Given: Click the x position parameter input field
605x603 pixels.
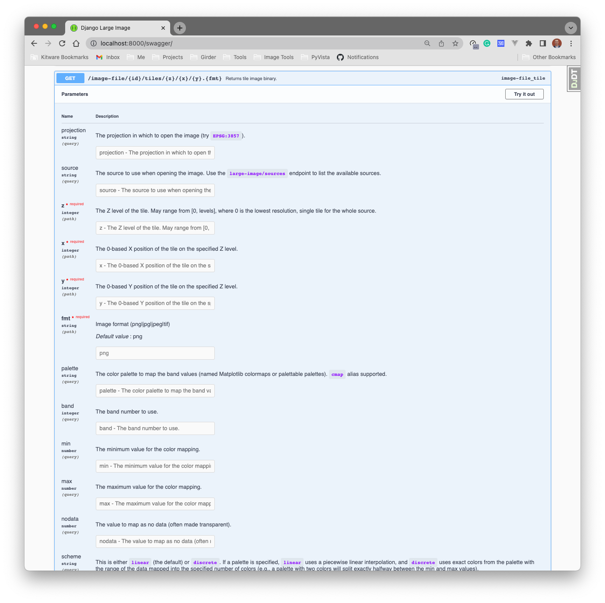Looking at the screenshot, I should point(155,266).
